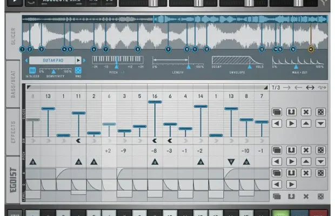Click the play button at the top left

click(x=15, y=3)
